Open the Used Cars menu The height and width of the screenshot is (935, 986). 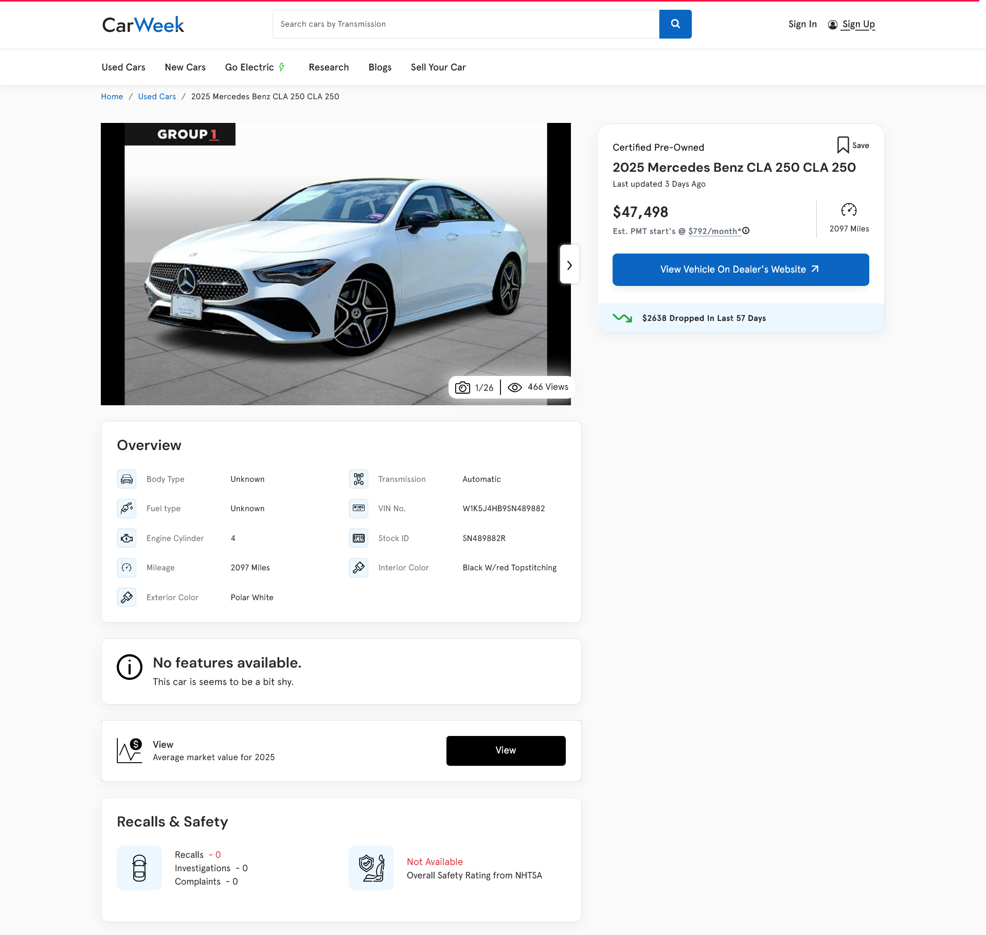coord(123,67)
